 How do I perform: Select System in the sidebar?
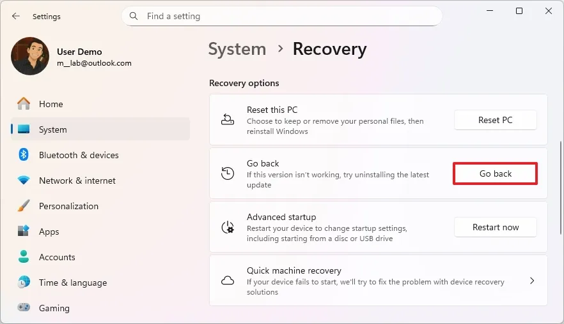coord(100,129)
